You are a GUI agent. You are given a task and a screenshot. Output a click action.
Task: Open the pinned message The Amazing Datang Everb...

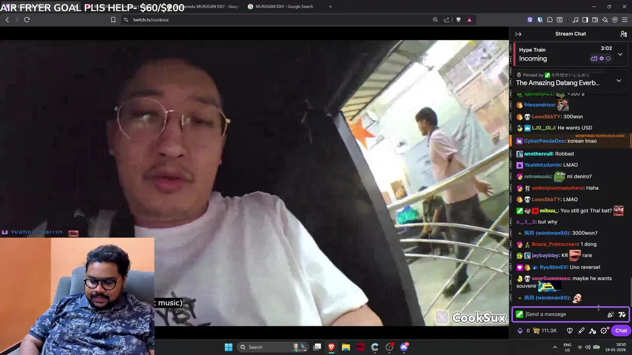coord(558,83)
